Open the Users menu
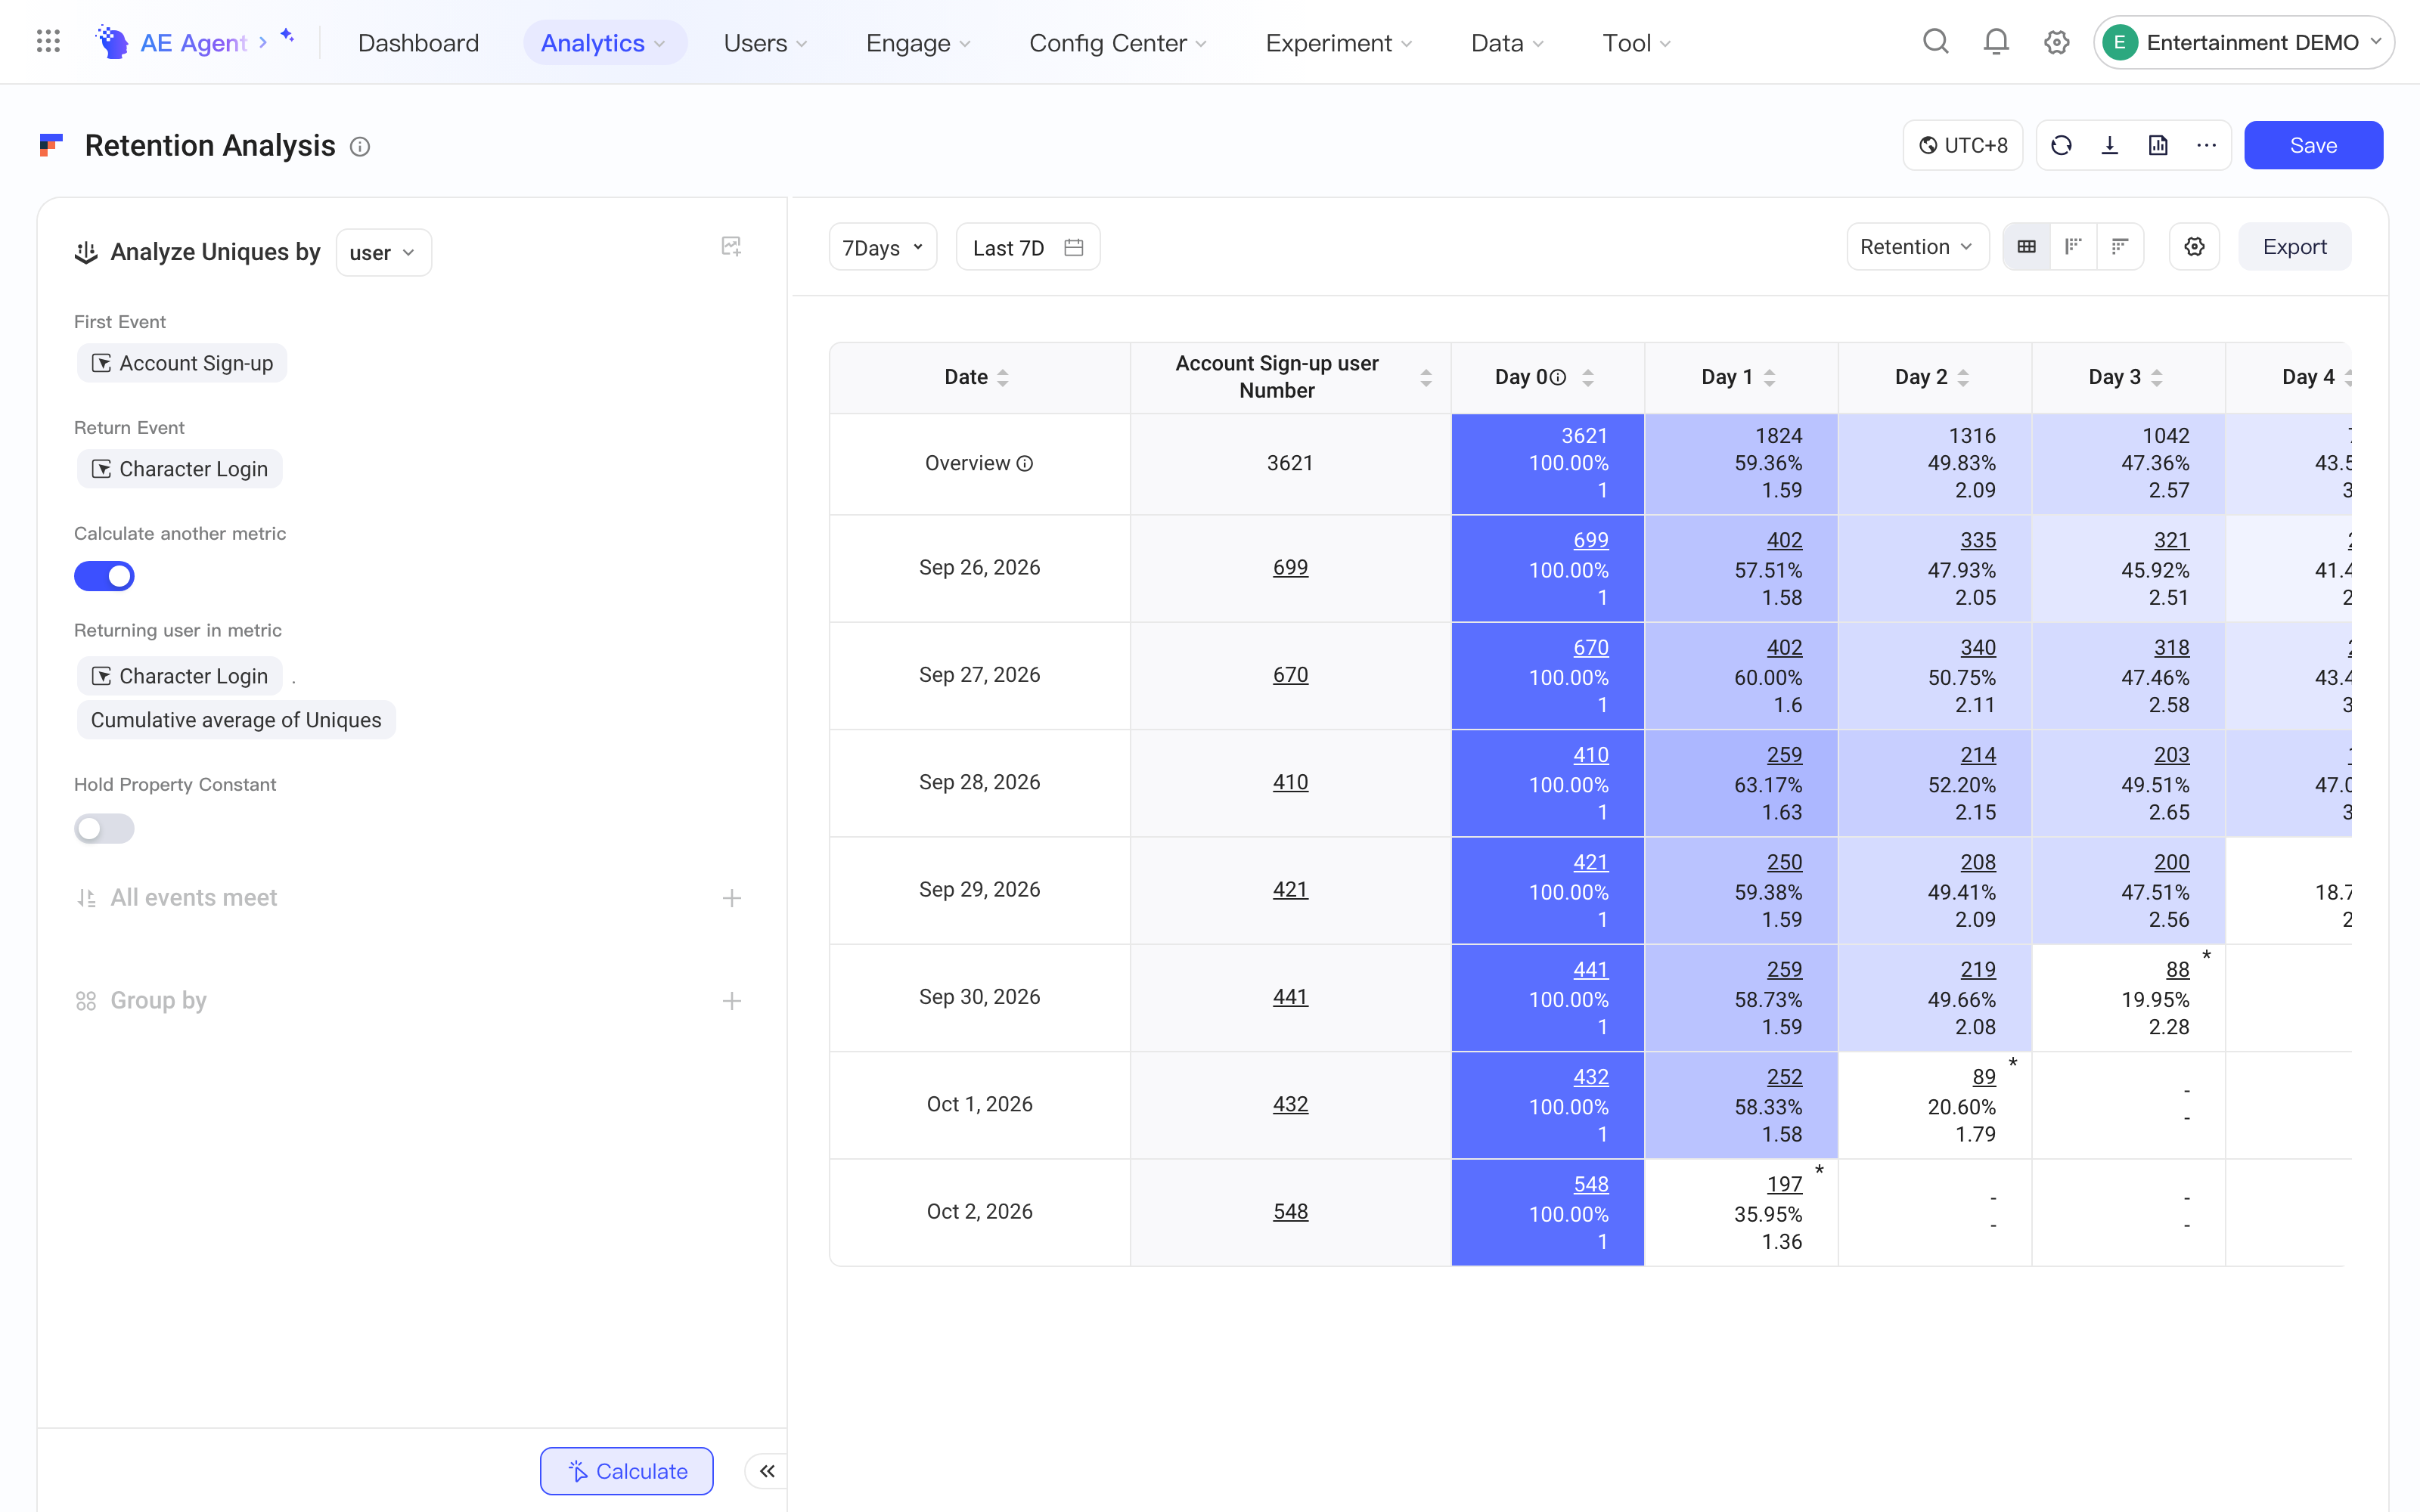This screenshot has height=1512, width=2420. click(x=765, y=43)
